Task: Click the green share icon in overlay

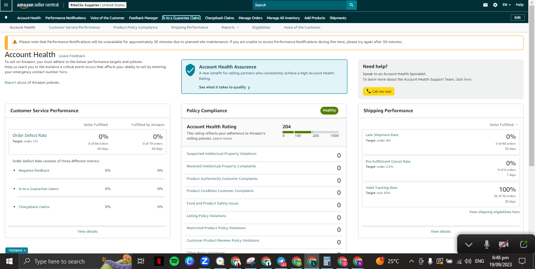Action: click(x=524, y=244)
